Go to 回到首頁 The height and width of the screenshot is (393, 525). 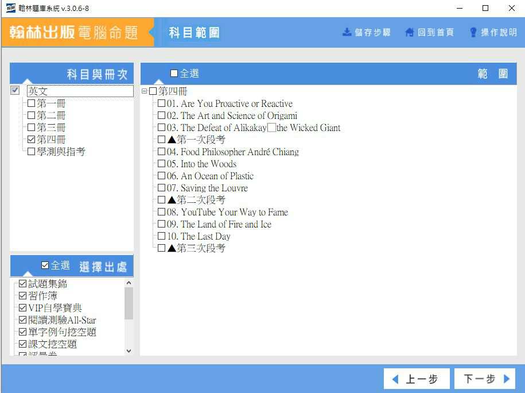point(429,32)
